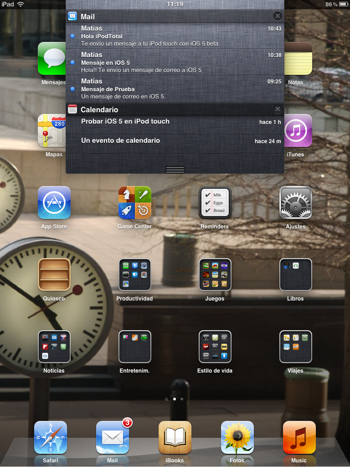This screenshot has height=467, width=350.
Task: Open Game Center
Action: [x=135, y=202]
